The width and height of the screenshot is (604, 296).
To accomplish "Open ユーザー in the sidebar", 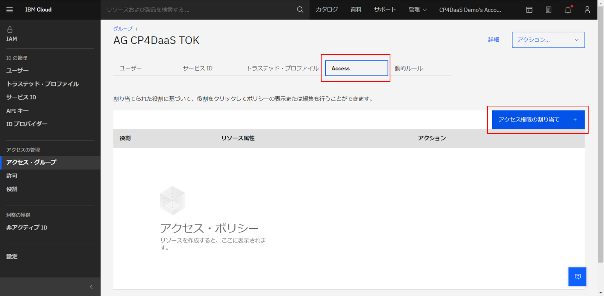I will pos(17,70).
